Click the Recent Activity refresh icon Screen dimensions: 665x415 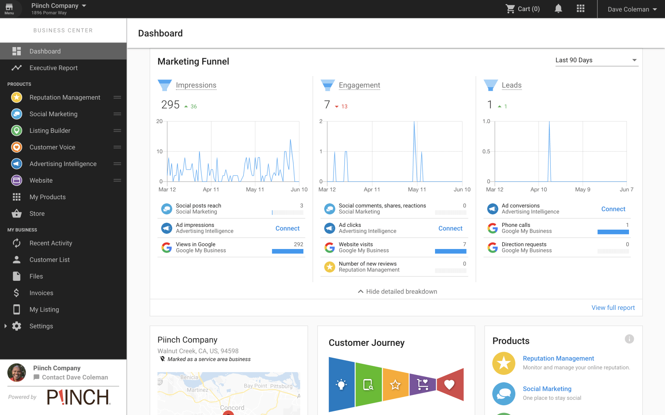(x=17, y=243)
